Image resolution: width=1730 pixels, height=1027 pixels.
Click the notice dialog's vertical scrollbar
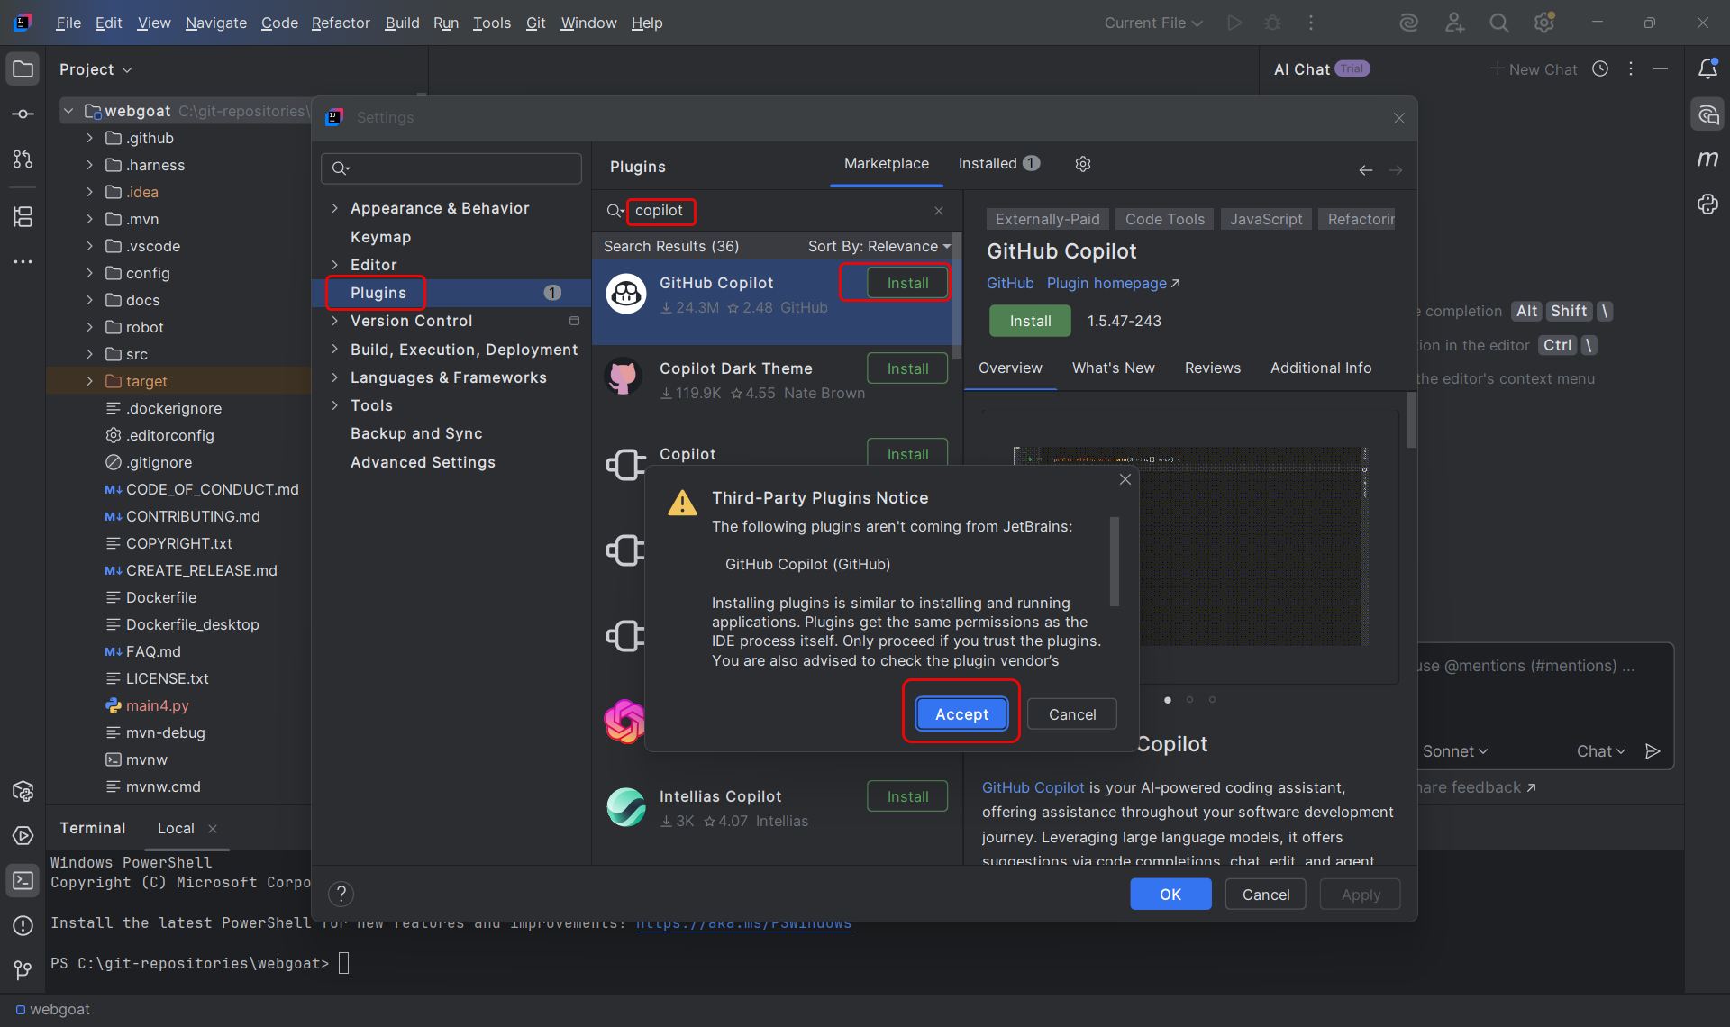[1115, 560]
